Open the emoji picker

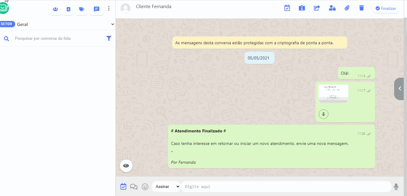click(x=145, y=186)
